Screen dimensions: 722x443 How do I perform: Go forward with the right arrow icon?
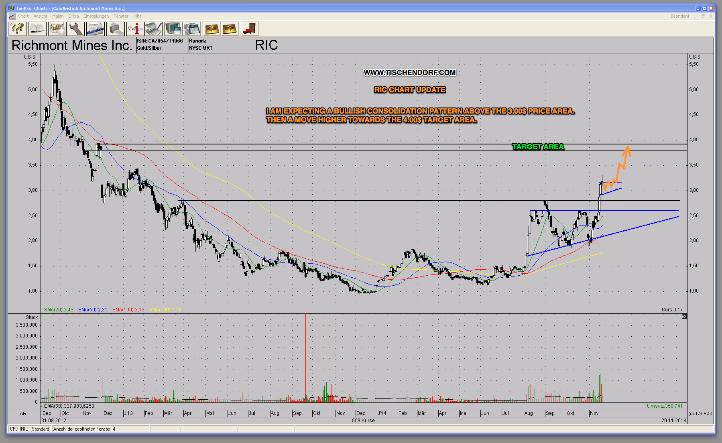coord(230,29)
